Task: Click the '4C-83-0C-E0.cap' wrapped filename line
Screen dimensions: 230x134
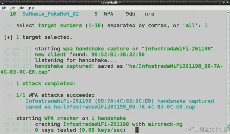Action: click(26, 72)
